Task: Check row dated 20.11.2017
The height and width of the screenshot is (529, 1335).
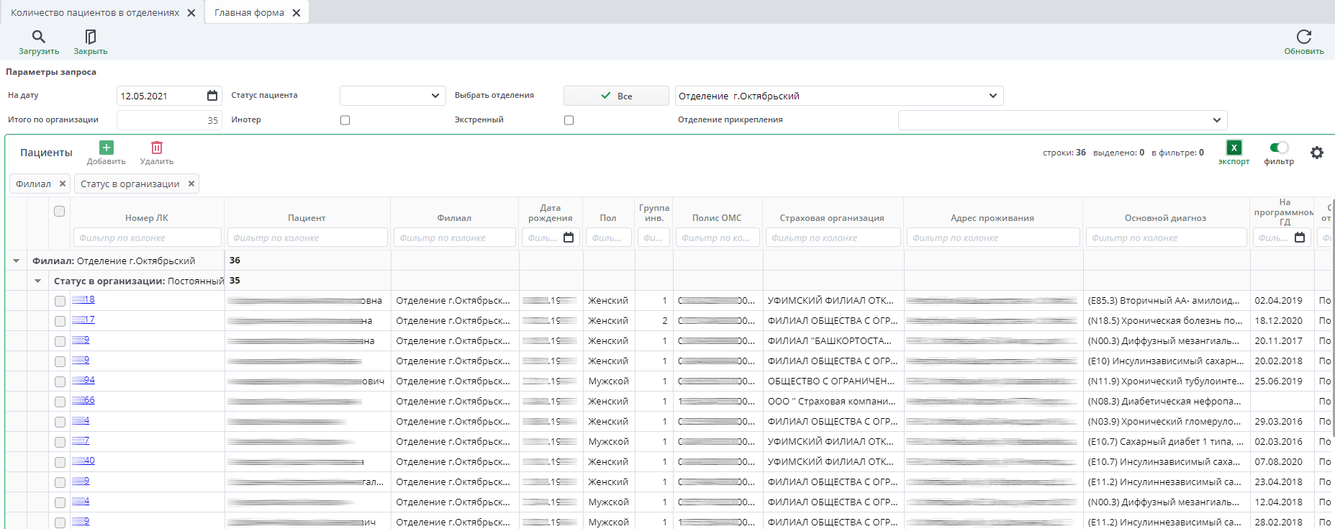Action: tap(60, 341)
